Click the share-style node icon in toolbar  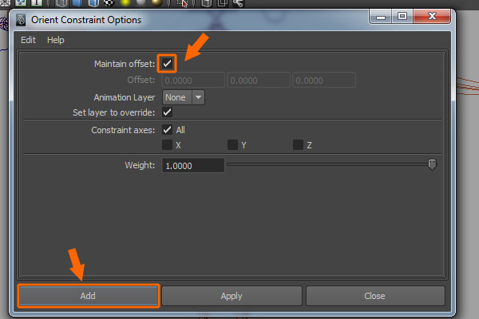(x=238, y=3)
